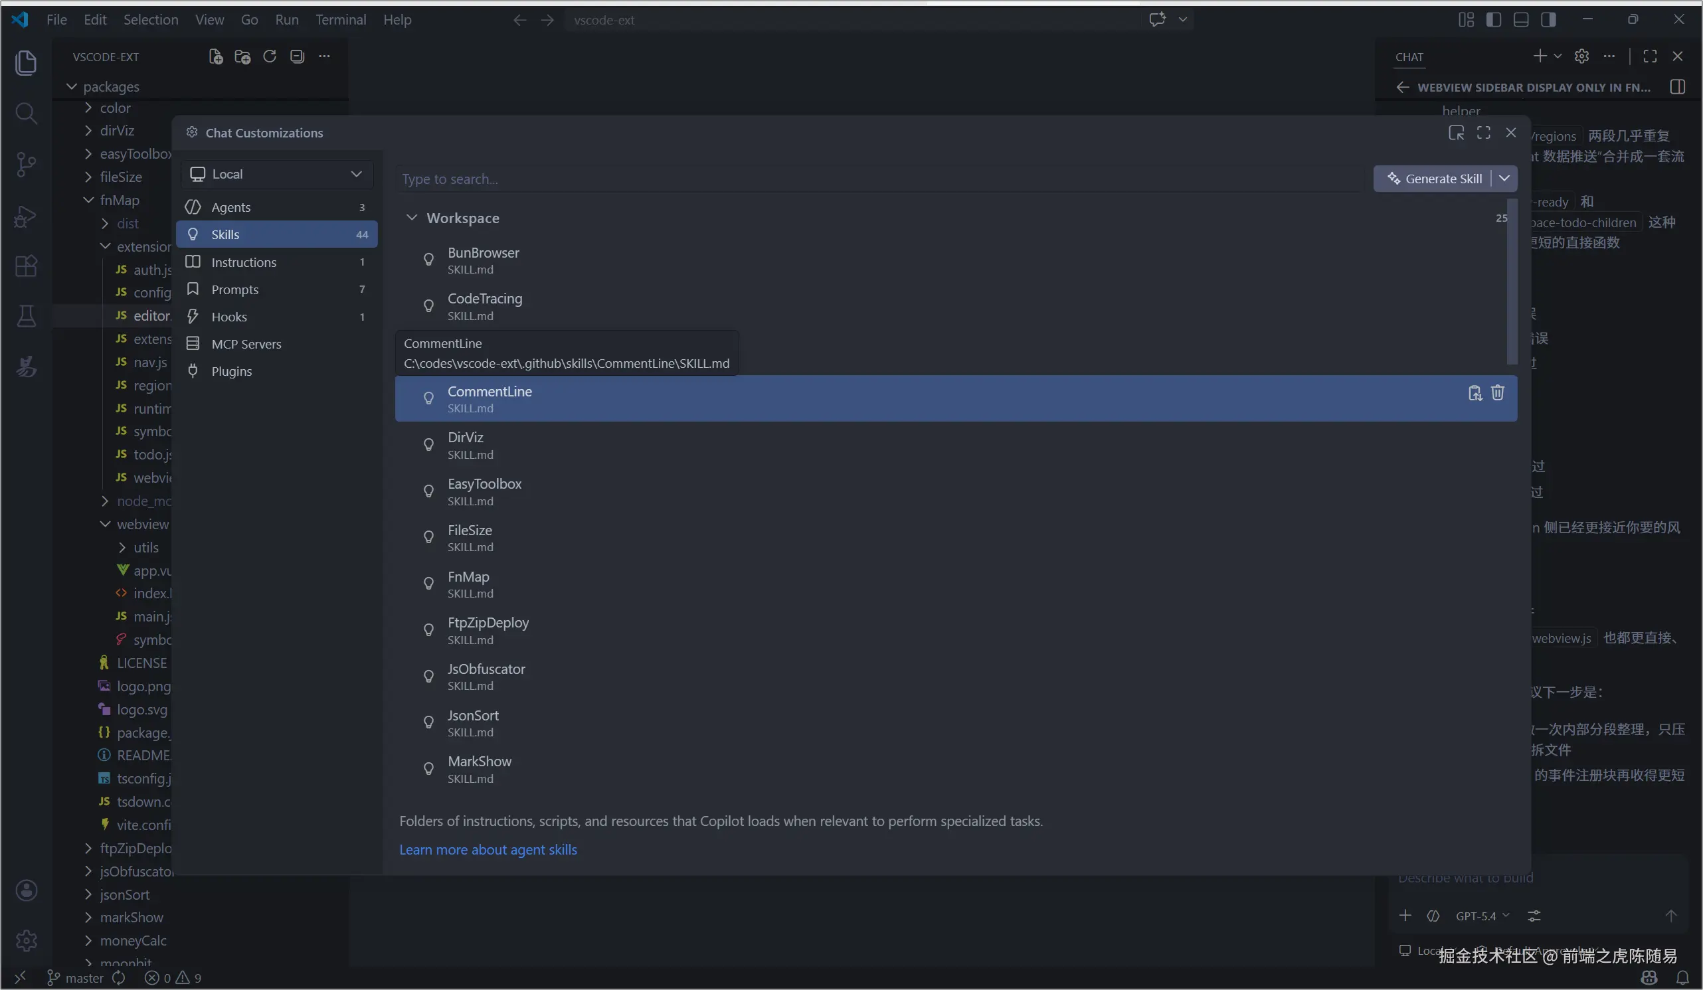Screen dimensions: 1703x990
Task: Open the Extensions view in activity bar
Action: 26,266
